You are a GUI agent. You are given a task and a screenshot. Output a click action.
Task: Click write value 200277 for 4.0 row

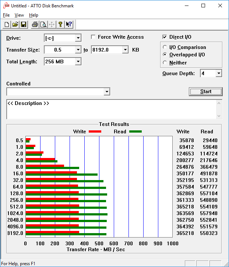click(x=185, y=160)
